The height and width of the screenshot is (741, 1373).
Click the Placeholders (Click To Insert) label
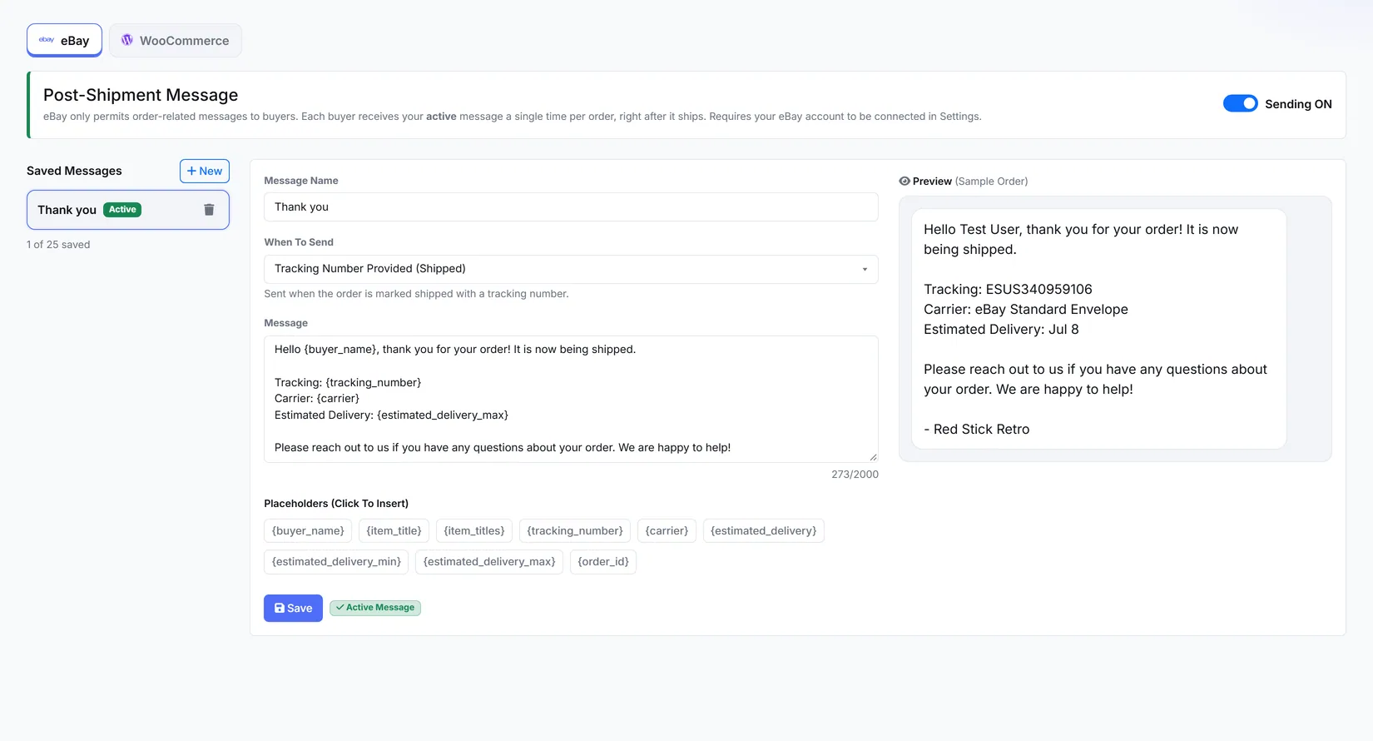(336, 504)
